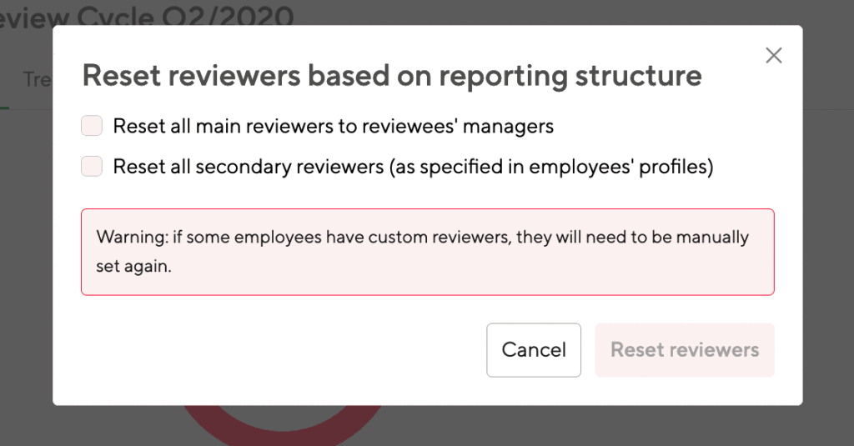
Task: Check 'Reset all main reviewers to reviewees' managers'
Action: 92,126
